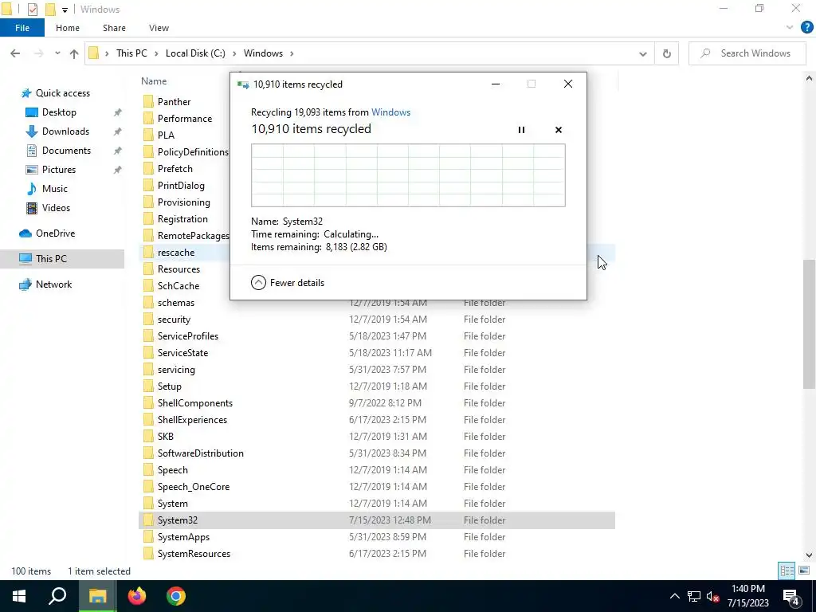Open the File menu
Image resolution: width=816 pixels, height=612 pixels.
pyautogui.click(x=22, y=28)
